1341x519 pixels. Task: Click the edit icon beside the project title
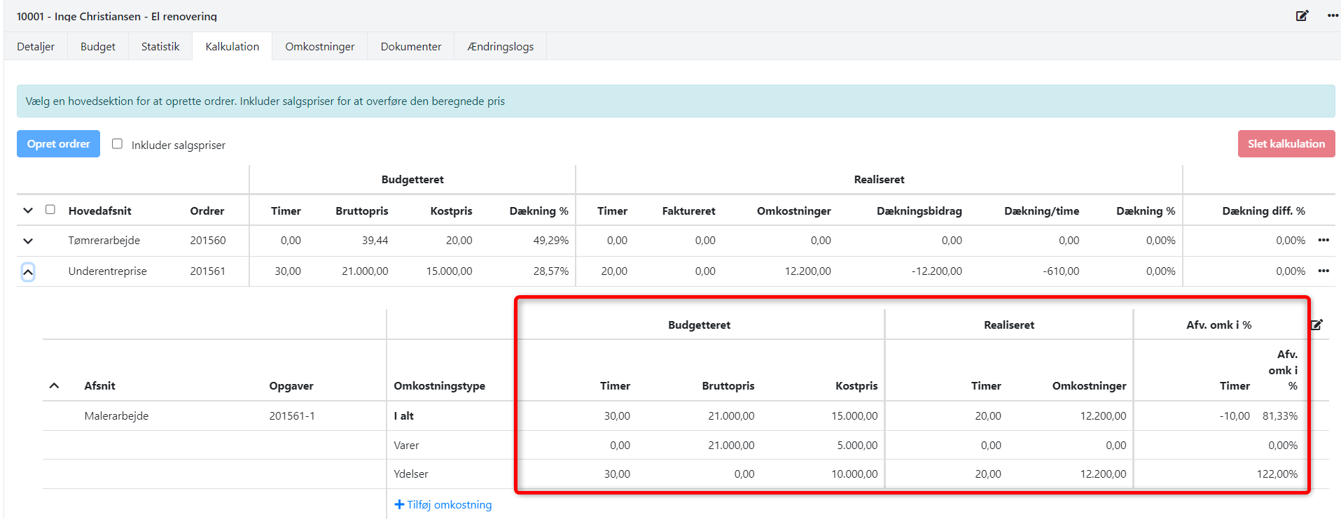coord(1302,15)
